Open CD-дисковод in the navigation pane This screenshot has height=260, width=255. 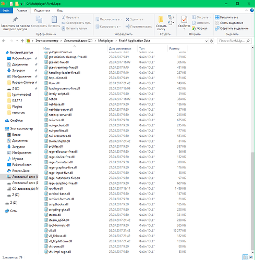click(25, 189)
